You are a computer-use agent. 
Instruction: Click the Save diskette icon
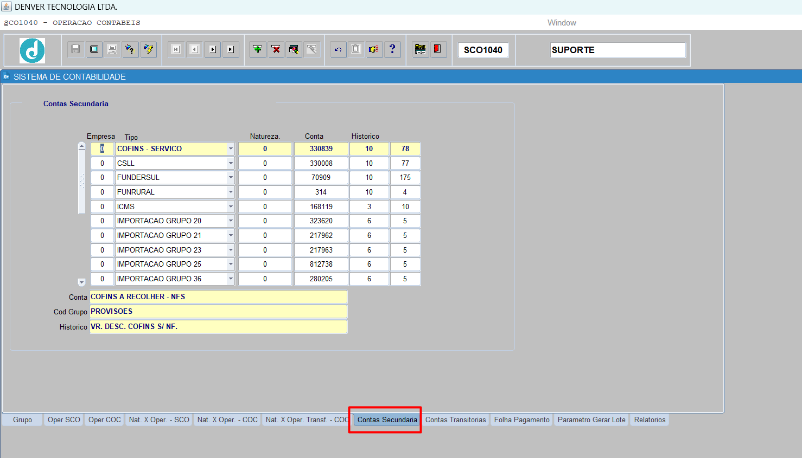point(75,49)
